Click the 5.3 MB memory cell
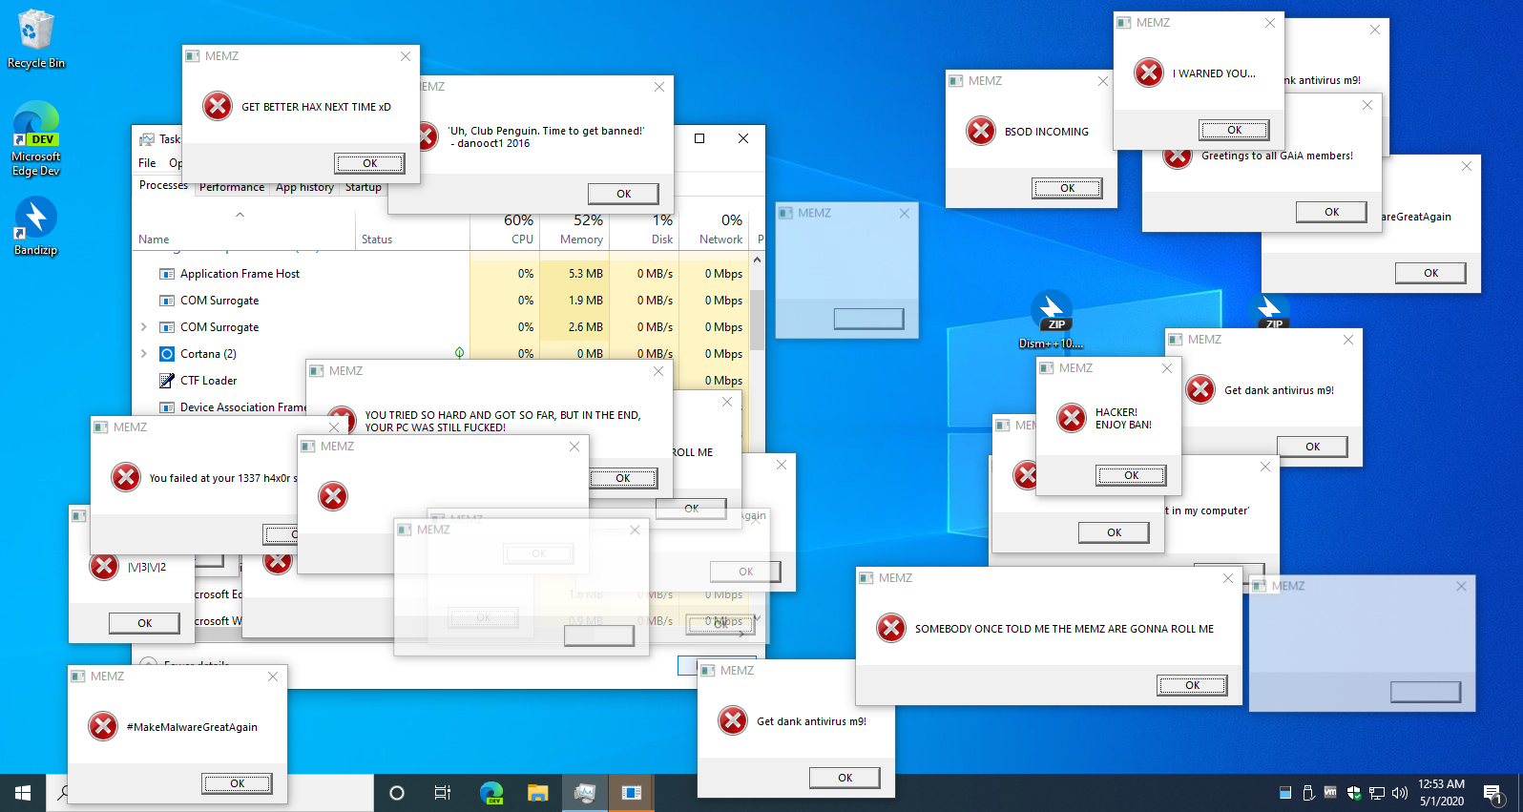Image resolution: width=1523 pixels, height=812 pixels. click(x=574, y=274)
